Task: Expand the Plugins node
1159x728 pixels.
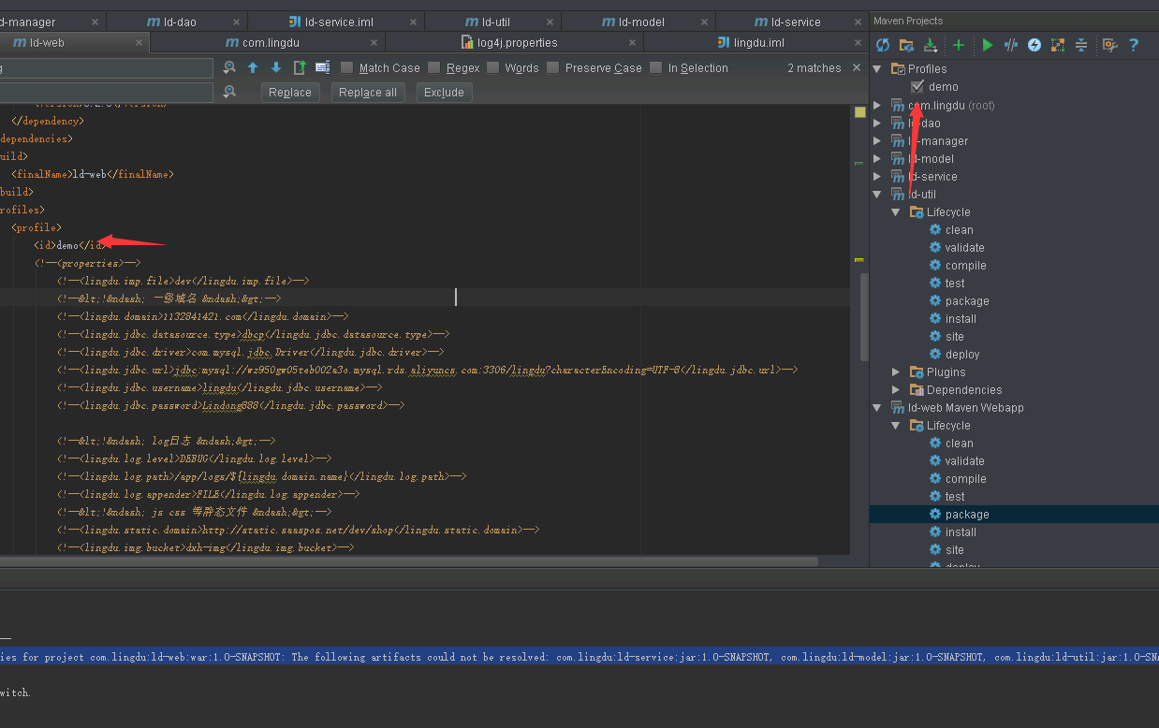Action: click(x=896, y=372)
